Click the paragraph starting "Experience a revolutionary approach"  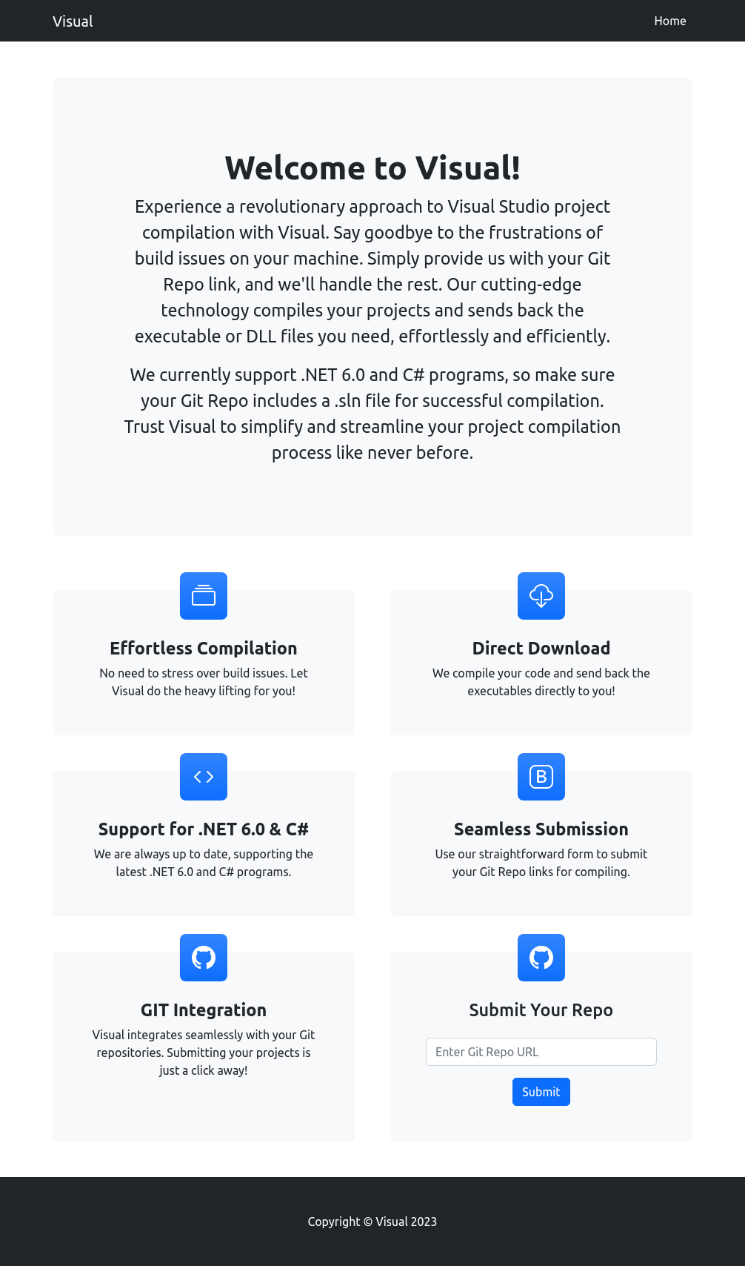pyautogui.click(x=372, y=271)
